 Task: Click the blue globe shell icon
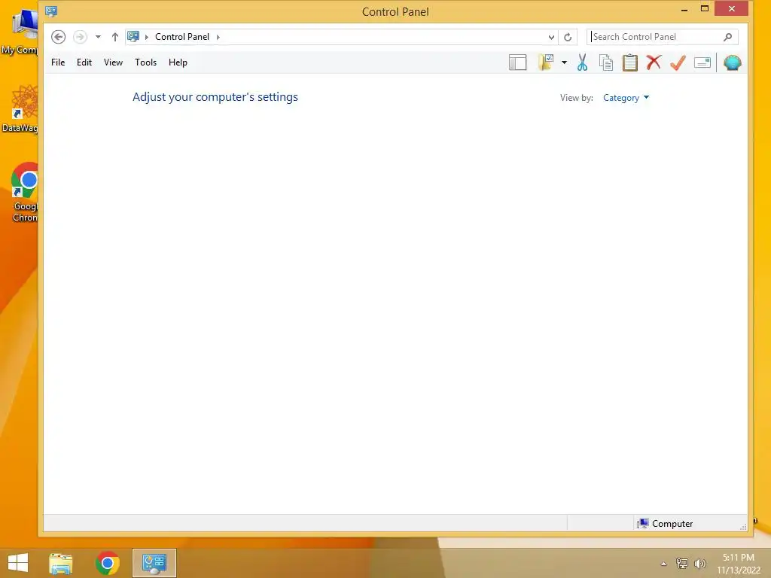pos(732,63)
